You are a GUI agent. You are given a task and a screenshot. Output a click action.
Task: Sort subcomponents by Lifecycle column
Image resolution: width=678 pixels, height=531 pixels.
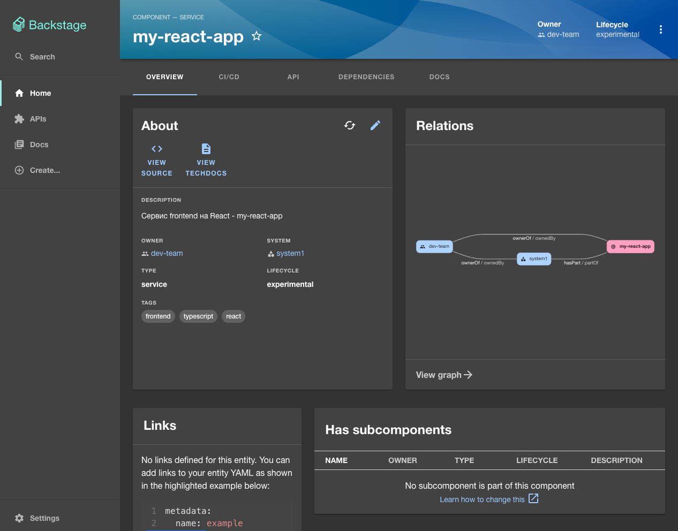point(537,460)
